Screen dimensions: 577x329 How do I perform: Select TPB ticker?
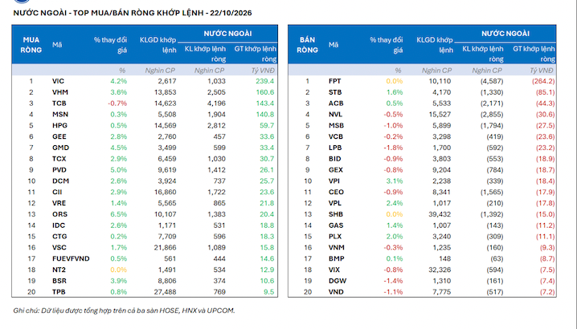pos(59,292)
